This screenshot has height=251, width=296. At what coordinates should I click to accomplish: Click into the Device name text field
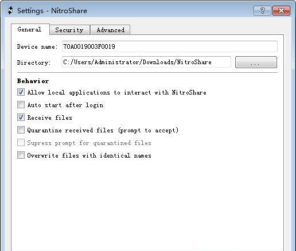tap(170, 46)
